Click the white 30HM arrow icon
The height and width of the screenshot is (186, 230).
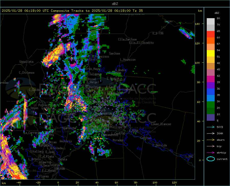[x=211, y=134]
